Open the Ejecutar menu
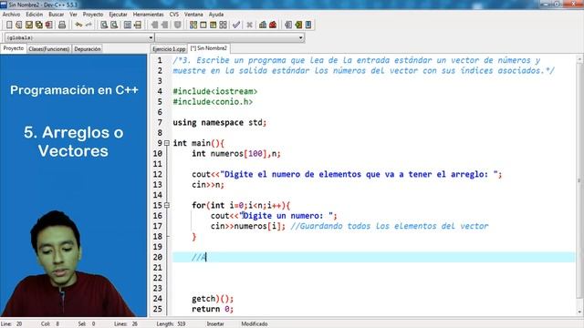This screenshot has height=328, width=584. (x=118, y=15)
